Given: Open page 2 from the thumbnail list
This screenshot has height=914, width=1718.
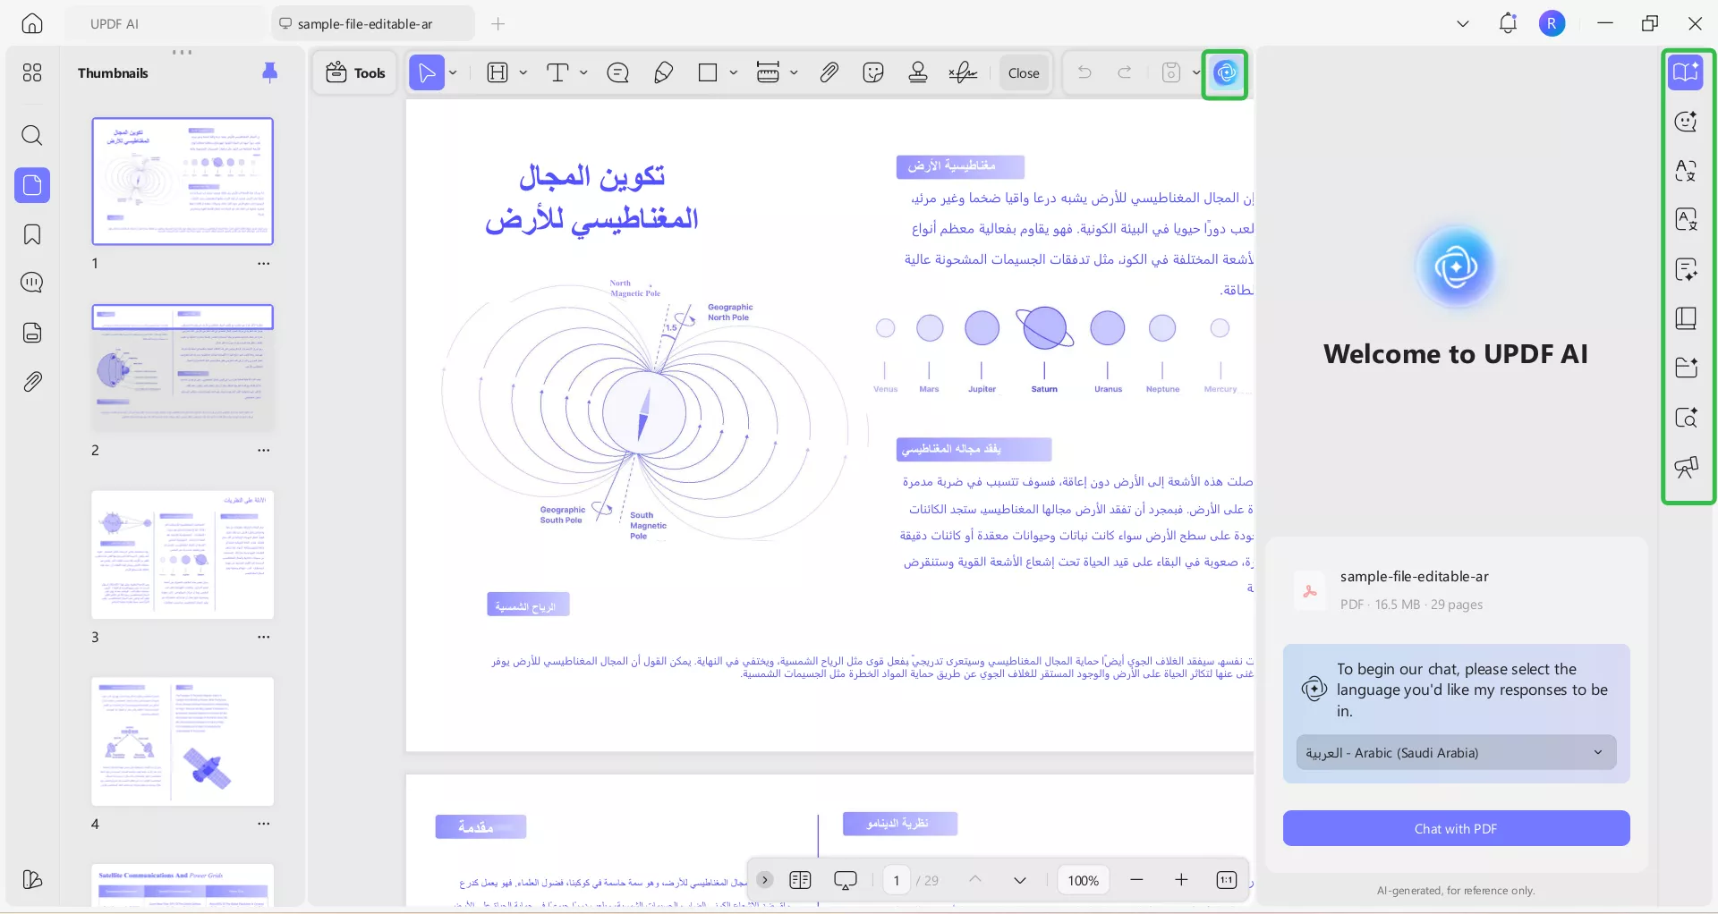Looking at the screenshot, I should pos(183,367).
